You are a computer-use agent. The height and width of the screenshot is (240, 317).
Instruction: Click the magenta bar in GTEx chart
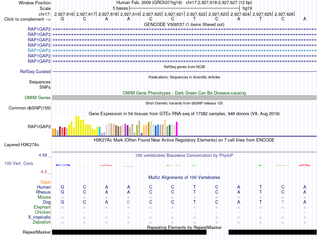coord(177,129)
